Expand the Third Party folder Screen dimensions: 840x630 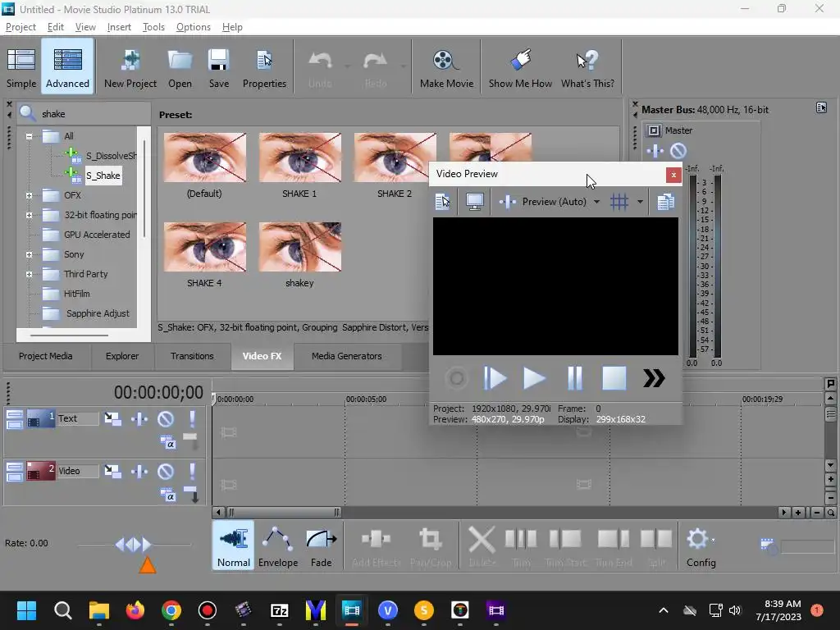[x=29, y=274]
